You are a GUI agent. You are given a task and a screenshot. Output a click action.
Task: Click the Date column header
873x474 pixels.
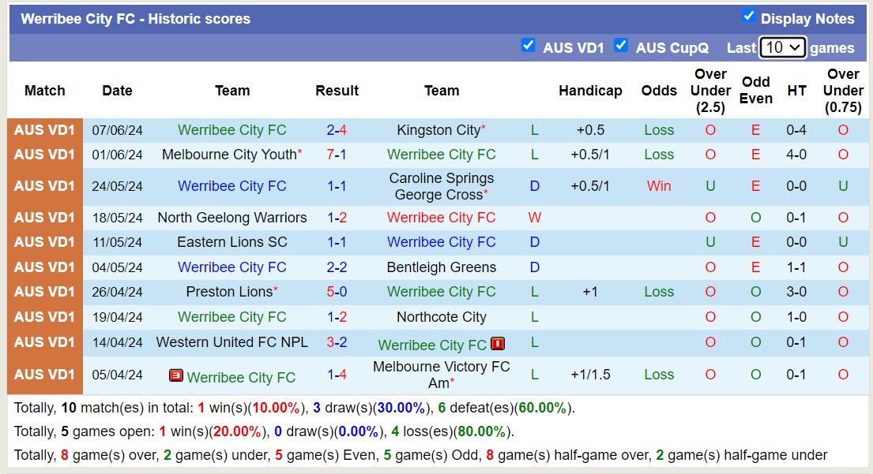[x=117, y=91]
